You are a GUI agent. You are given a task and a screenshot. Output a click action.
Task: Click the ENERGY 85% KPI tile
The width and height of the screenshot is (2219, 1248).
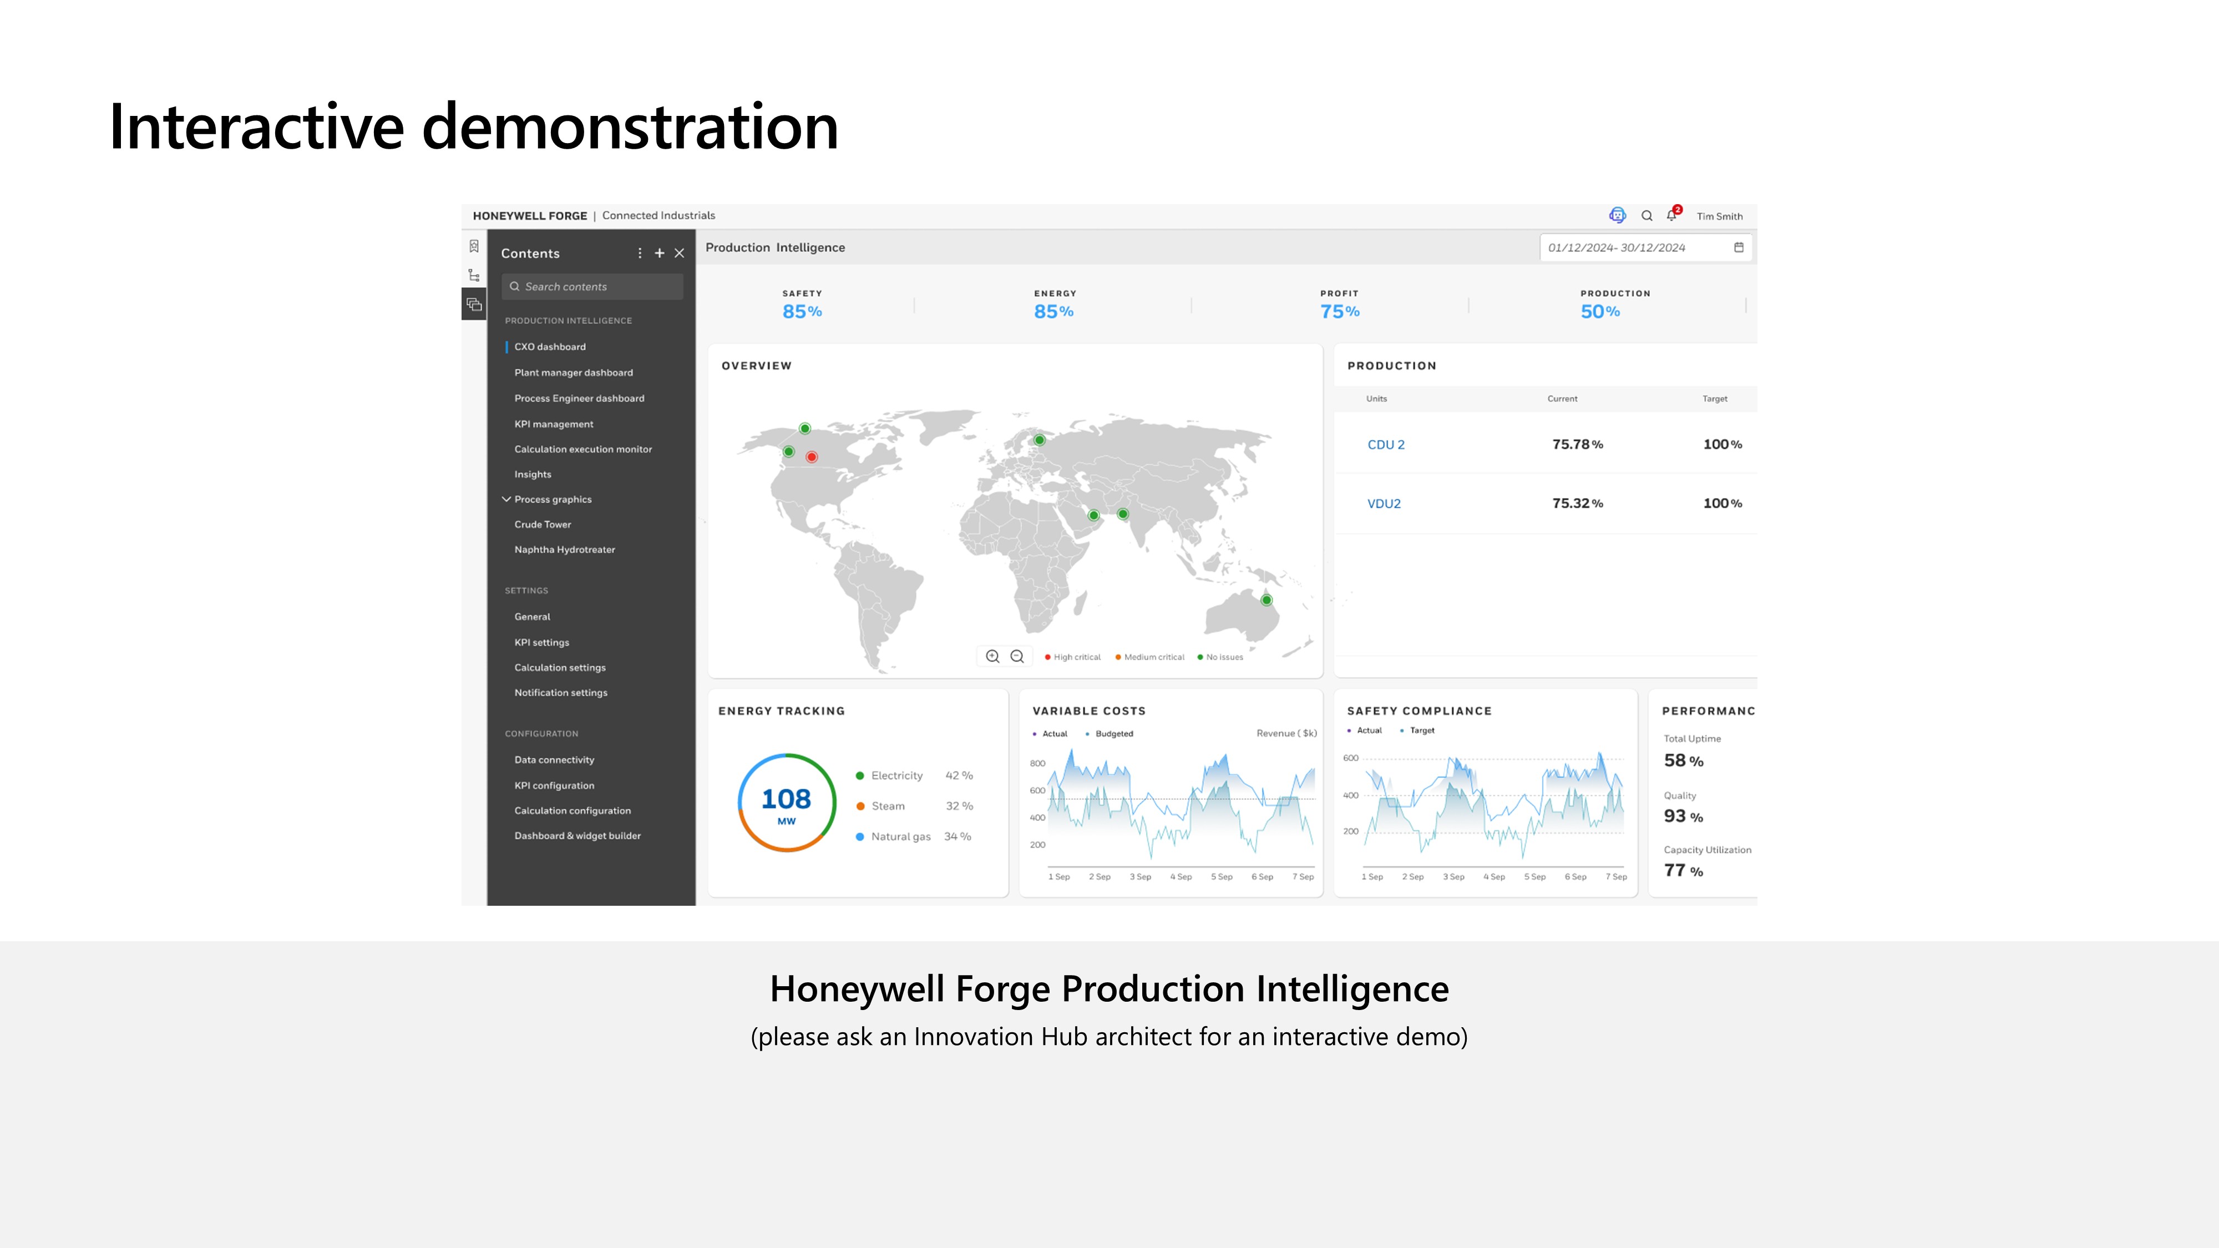[1055, 305]
